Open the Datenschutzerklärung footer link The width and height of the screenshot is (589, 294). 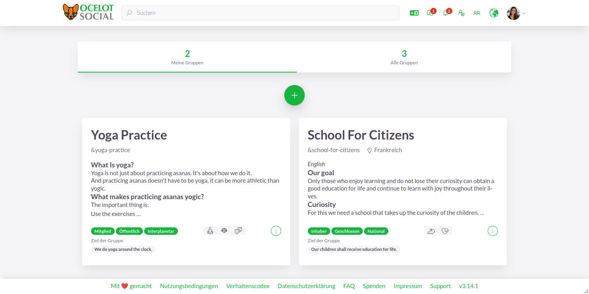click(306, 286)
